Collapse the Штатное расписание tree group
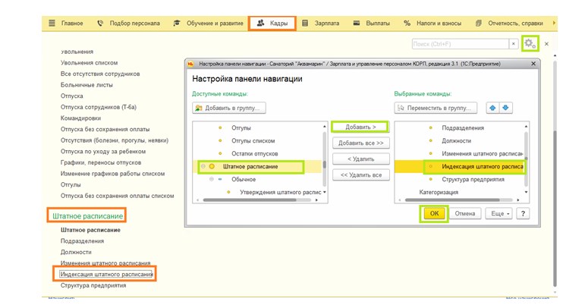Viewport: 585px width, 305px height. click(203, 166)
